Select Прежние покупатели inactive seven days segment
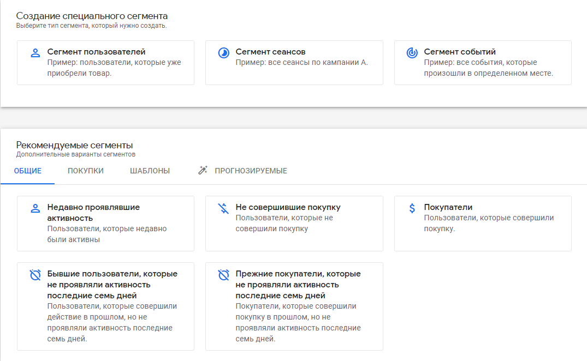Screen dimensions: 587x361 point(294,306)
